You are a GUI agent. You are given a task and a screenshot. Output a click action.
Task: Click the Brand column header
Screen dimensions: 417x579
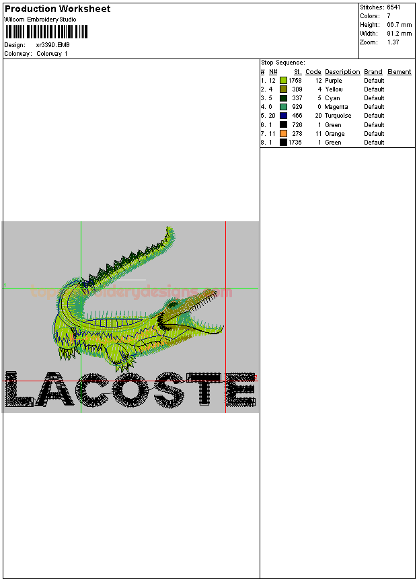click(373, 72)
